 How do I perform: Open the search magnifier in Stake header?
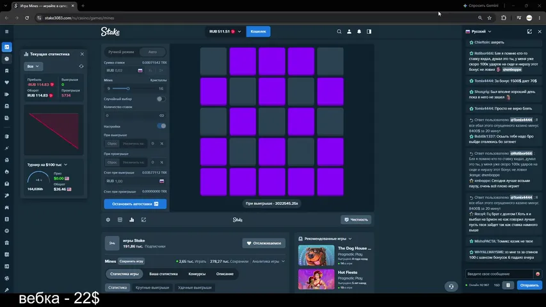point(339,32)
